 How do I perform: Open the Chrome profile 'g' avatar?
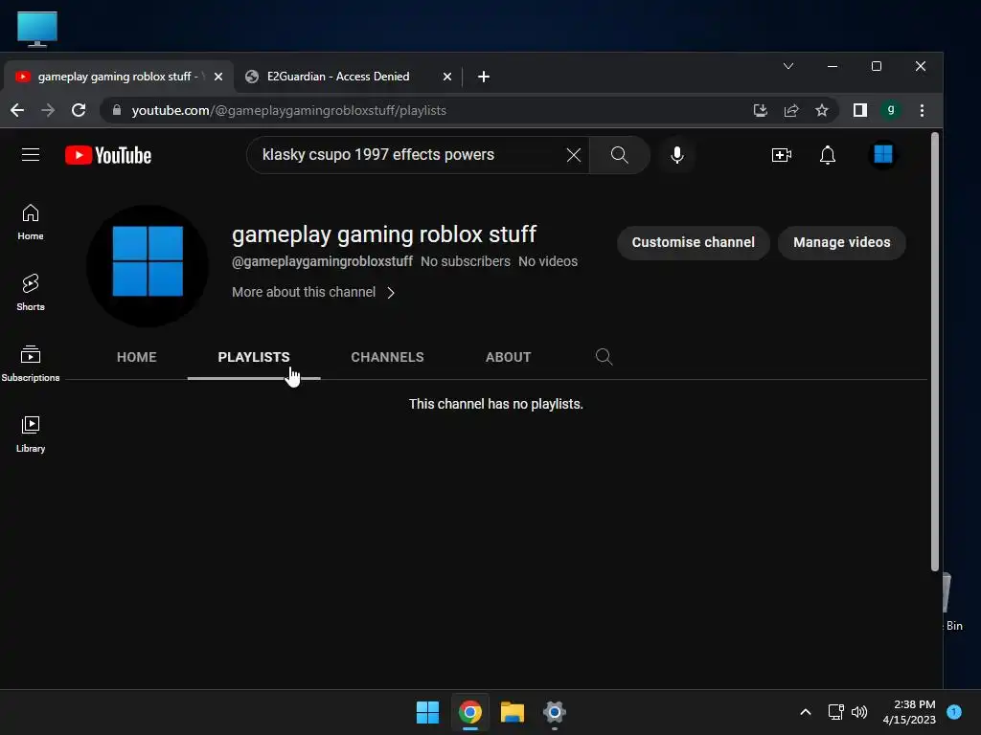(x=890, y=110)
